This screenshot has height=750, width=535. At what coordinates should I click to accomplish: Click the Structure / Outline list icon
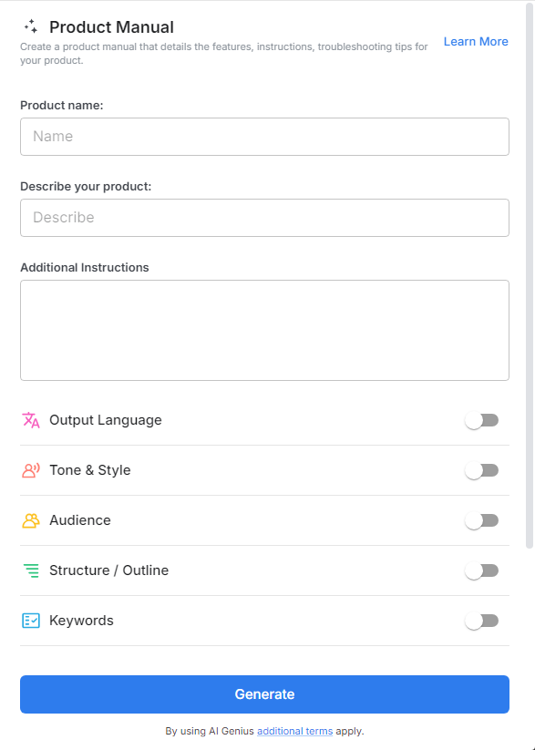pyautogui.click(x=30, y=570)
